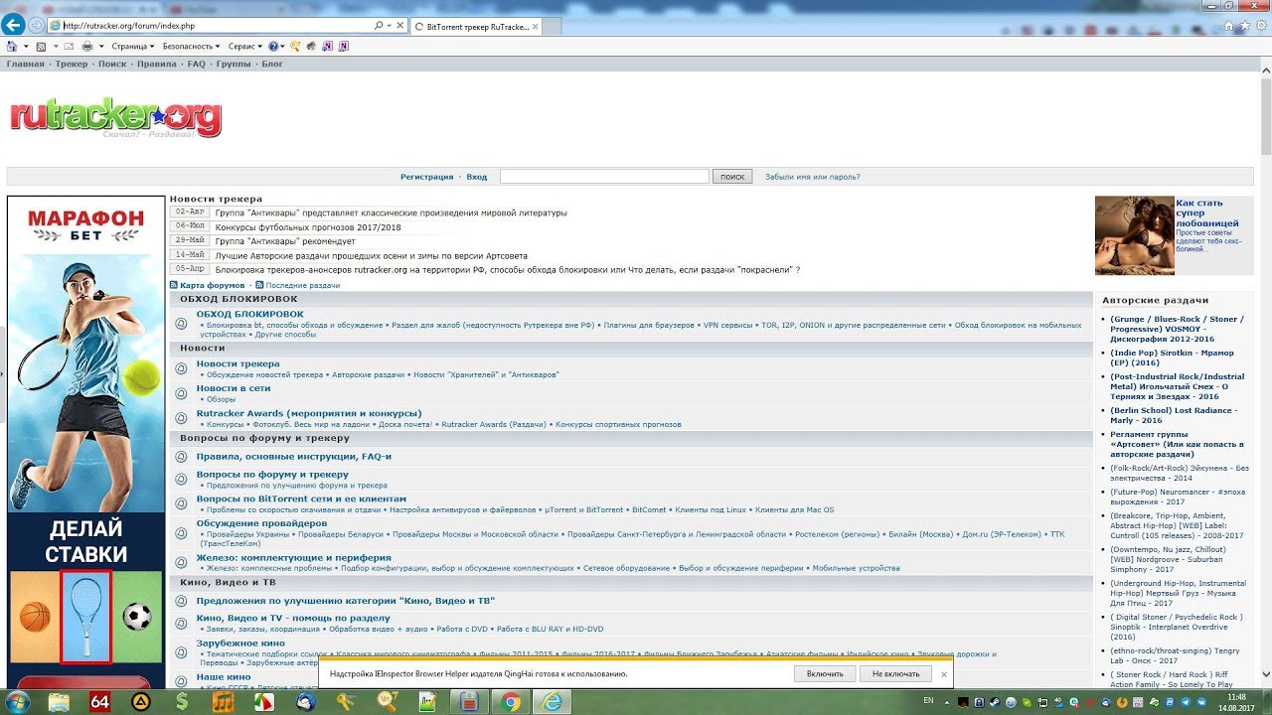This screenshot has width=1272, height=715.
Task: Click the RSS icon next to Последние раздачи
Action: [x=260, y=285]
